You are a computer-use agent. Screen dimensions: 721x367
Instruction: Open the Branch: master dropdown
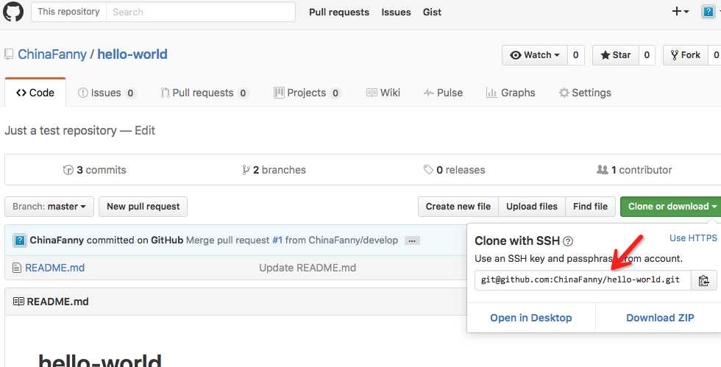coord(49,207)
